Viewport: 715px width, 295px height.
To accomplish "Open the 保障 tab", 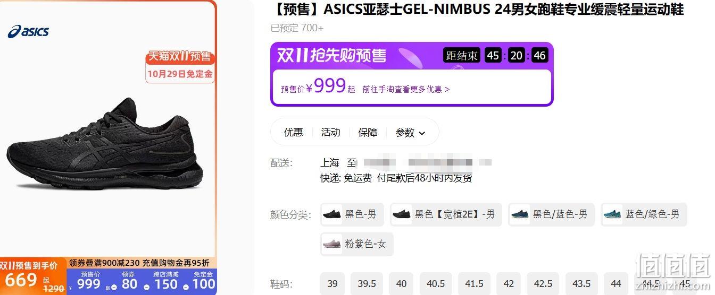I will (x=368, y=132).
